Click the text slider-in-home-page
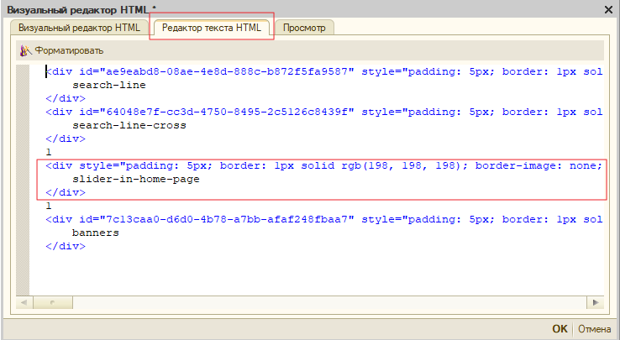620x340 pixels. [136, 179]
